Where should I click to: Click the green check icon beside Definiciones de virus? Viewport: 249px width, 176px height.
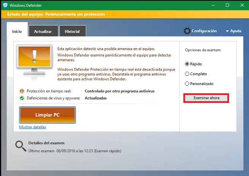(x=22, y=98)
